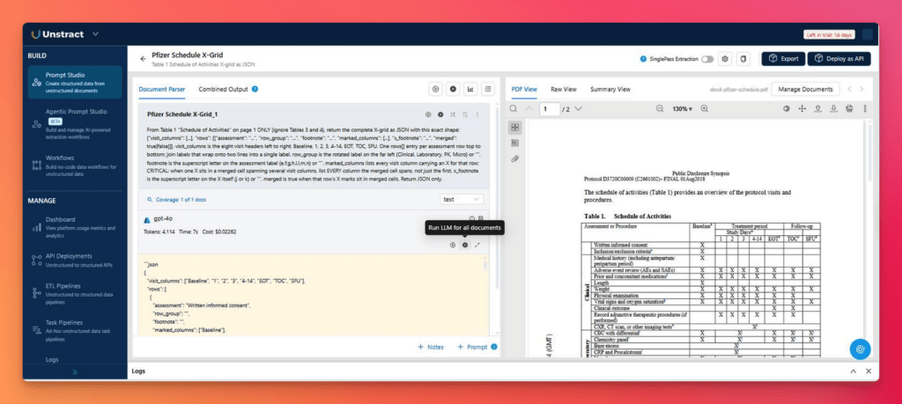
Task: Click the outlined run icon in Pfizer Schedule X-Grid_1 card header
Action: (x=428, y=114)
